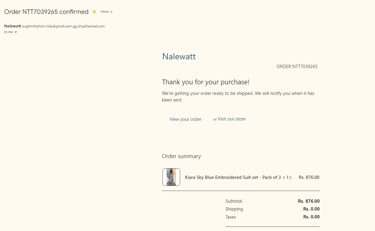Click the 'Order summary' heading

[x=181, y=156]
